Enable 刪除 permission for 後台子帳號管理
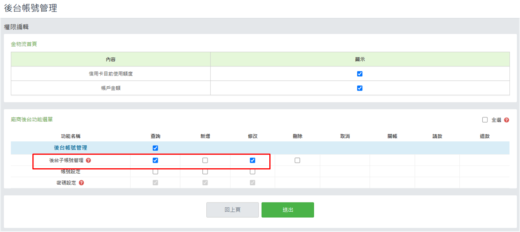 point(297,160)
